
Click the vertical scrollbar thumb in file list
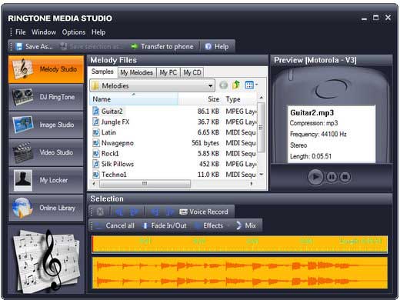tap(262, 127)
